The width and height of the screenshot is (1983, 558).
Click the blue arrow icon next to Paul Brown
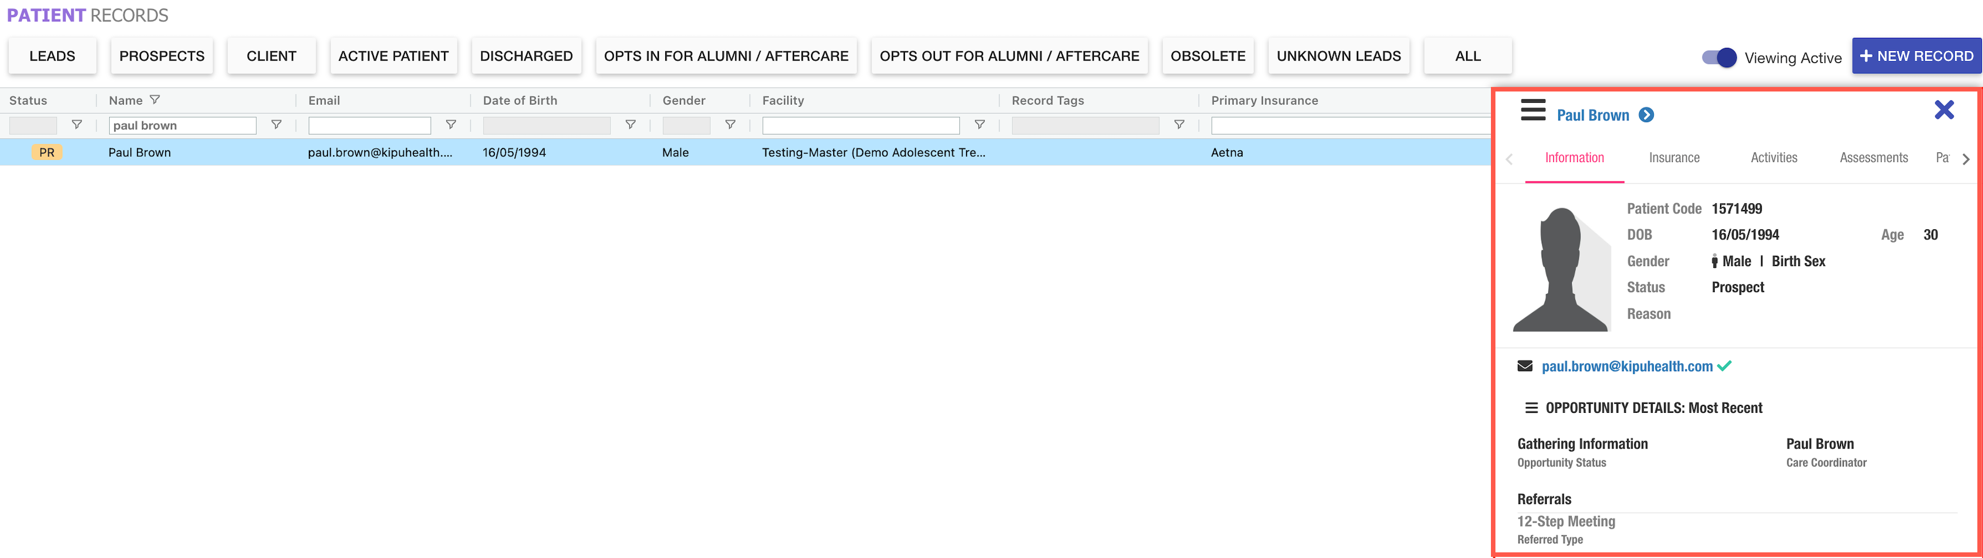pyautogui.click(x=1646, y=115)
